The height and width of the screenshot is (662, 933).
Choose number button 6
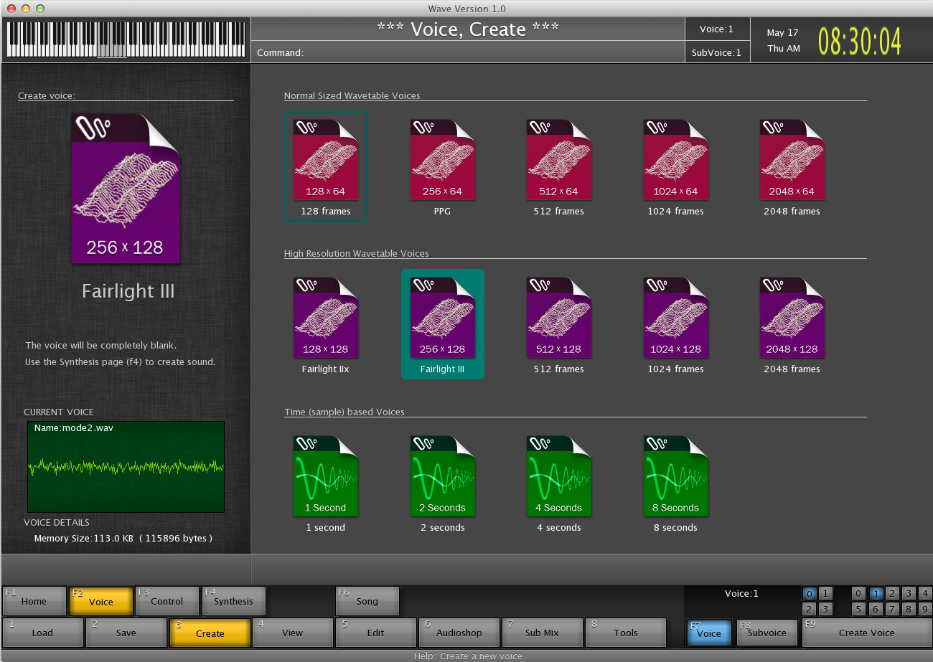click(x=876, y=609)
